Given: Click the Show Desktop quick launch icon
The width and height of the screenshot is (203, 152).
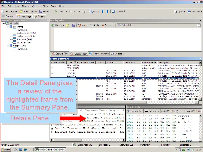Looking at the screenshot, I should [20, 149].
